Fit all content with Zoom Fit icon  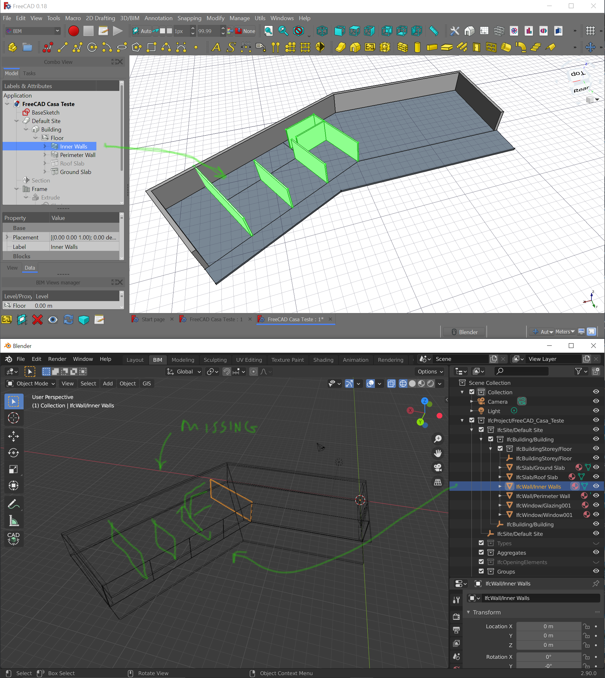269,31
